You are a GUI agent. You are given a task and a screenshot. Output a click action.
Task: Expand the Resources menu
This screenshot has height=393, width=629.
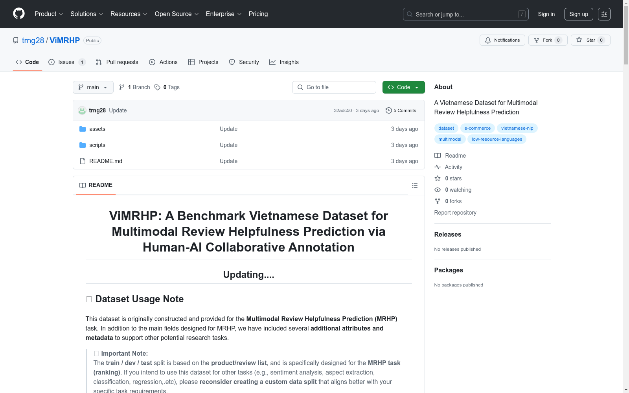point(129,14)
